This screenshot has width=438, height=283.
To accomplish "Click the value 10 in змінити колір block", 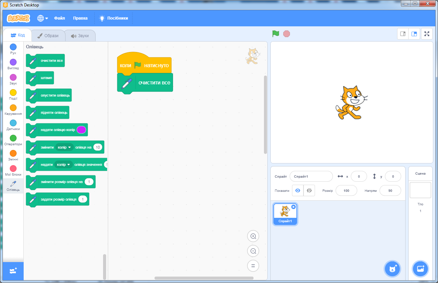I will coord(98,147).
